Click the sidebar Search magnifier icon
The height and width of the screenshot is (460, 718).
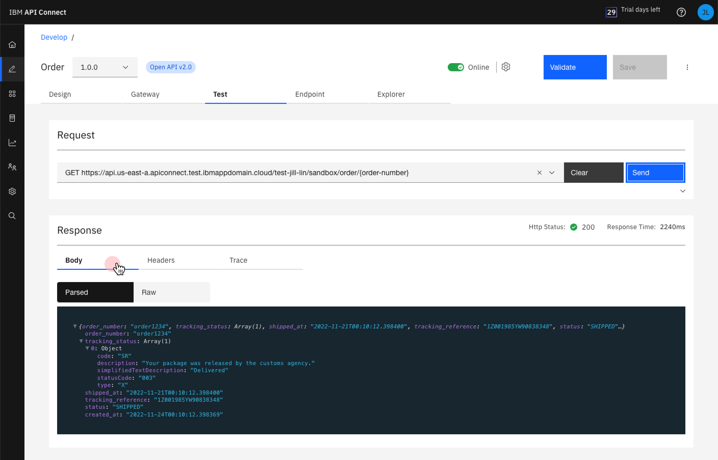(x=12, y=216)
